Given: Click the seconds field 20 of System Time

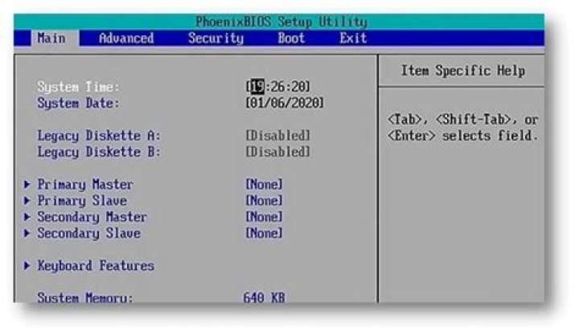Looking at the screenshot, I should (x=298, y=86).
